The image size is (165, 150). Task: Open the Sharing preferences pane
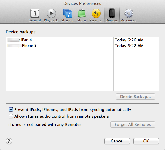[x=67, y=15]
